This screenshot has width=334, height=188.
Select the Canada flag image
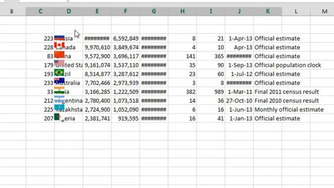(x=59, y=45)
